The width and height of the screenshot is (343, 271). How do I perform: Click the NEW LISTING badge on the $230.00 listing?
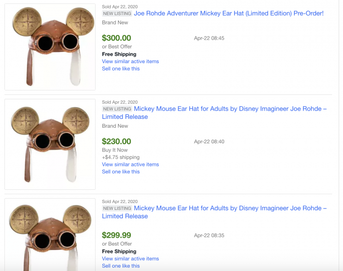(x=117, y=109)
